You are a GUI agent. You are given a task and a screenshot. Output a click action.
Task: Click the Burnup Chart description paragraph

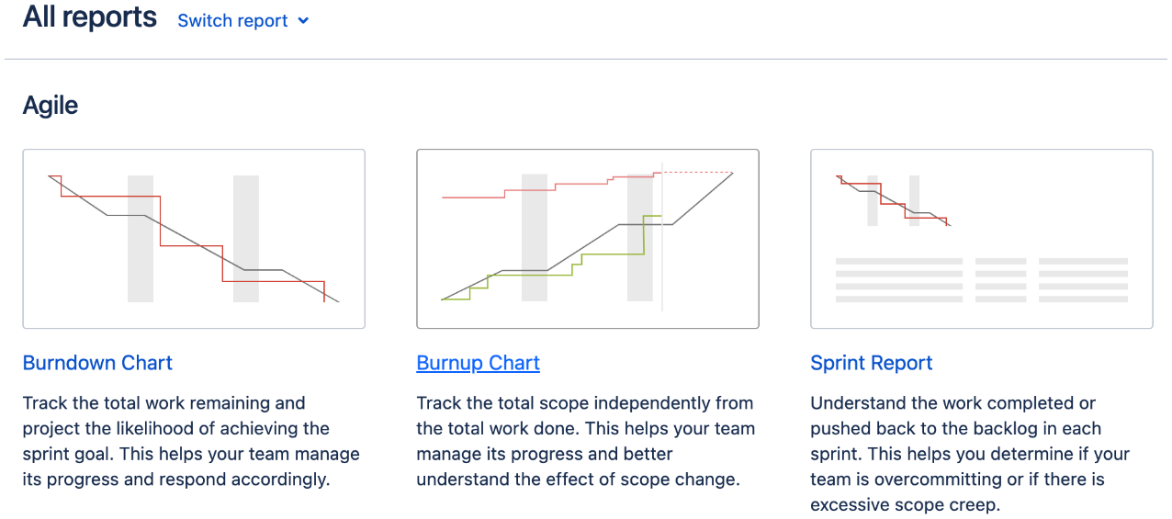coord(586,441)
